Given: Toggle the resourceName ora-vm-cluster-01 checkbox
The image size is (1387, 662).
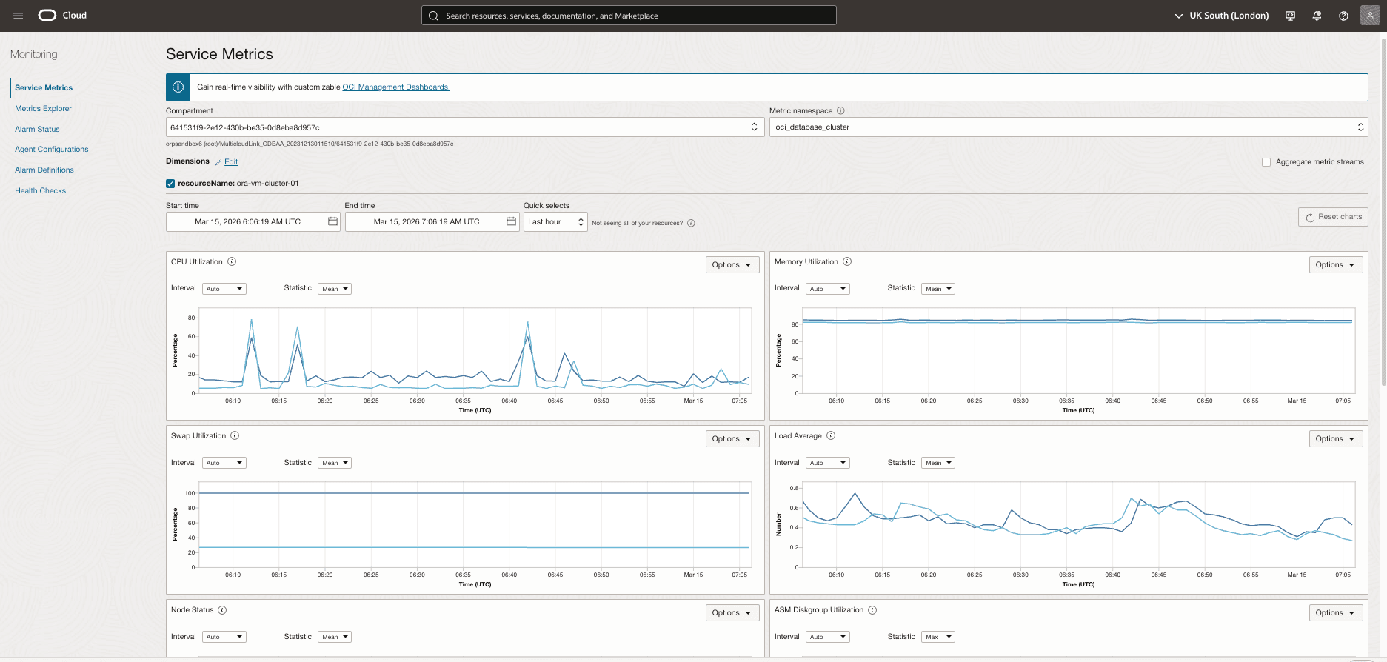Looking at the screenshot, I should coord(170,184).
